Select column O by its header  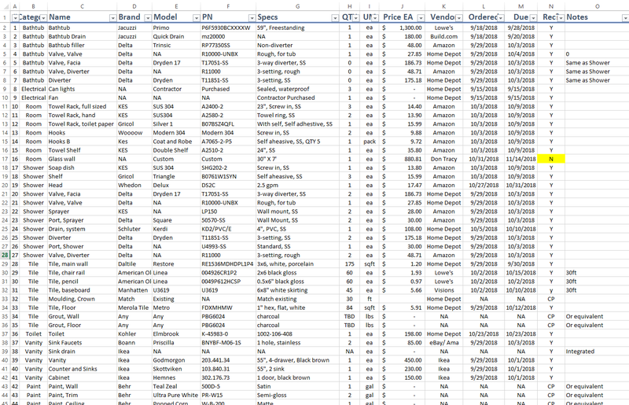[x=597, y=6]
